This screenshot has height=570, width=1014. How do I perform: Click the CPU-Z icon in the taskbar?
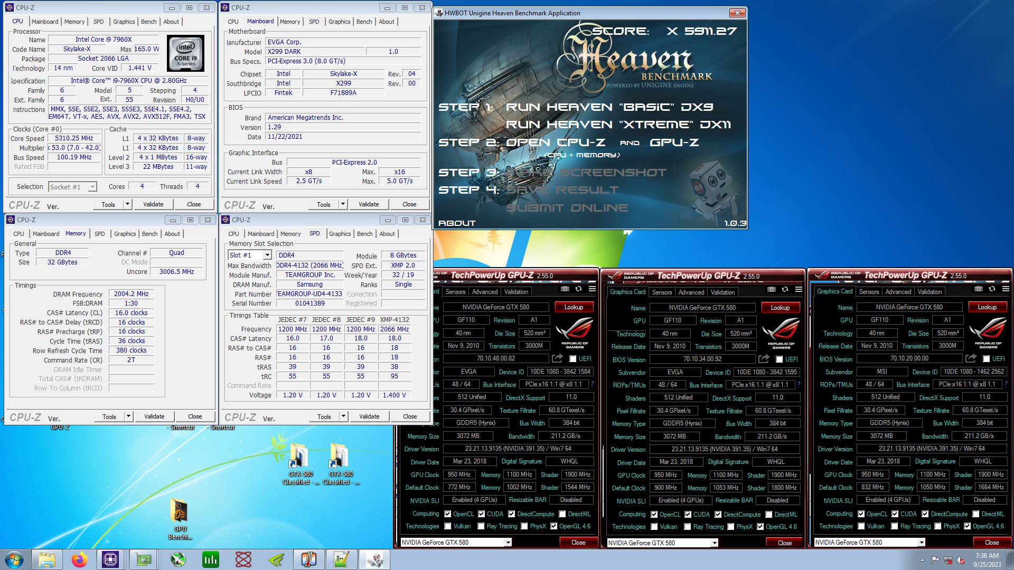pyautogui.click(x=110, y=559)
